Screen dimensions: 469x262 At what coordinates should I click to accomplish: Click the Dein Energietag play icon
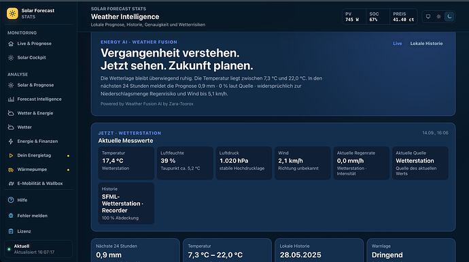coord(11,155)
